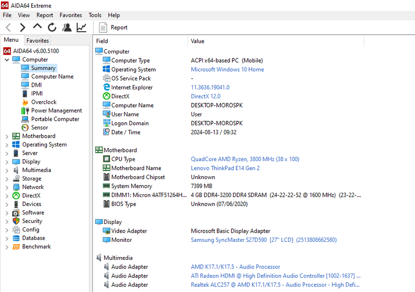Open the Tools menu
The width and height of the screenshot is (415, 292).
click(x=95, y=15)
